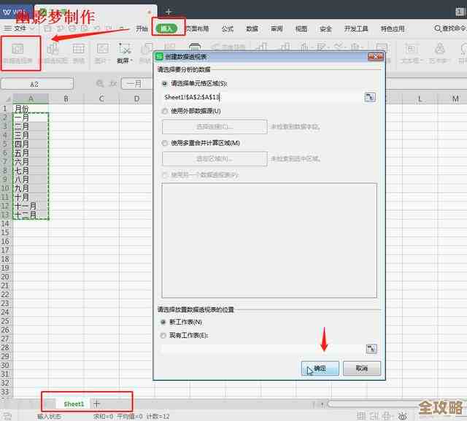Viewport: 467px width, 421px height.
Task: Click the table icon in the ribbon
Action: point(79,53)
